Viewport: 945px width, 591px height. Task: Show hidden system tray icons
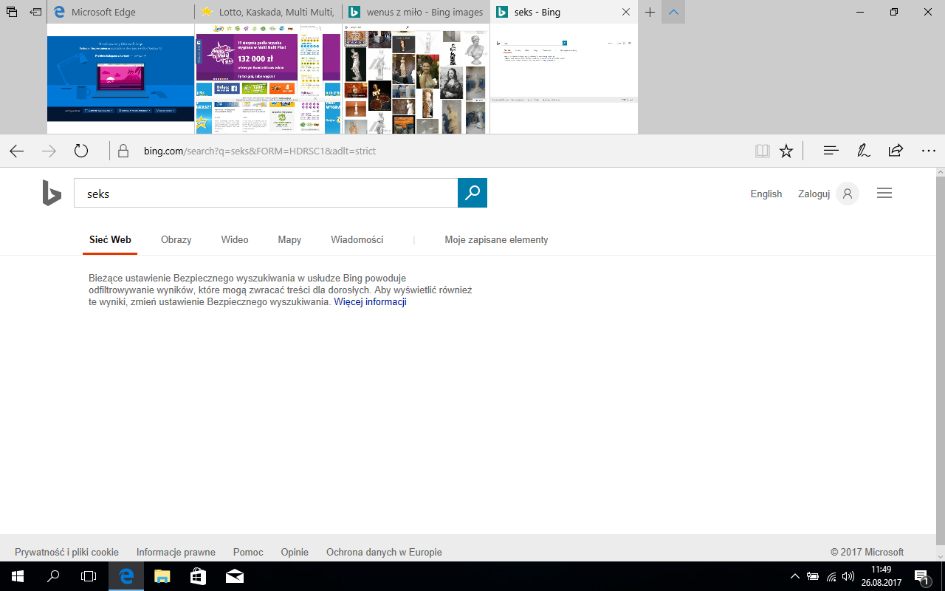point(794,576)
